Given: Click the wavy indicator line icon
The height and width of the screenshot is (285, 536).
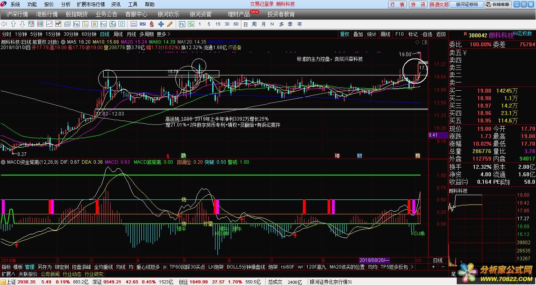Looking at the screenshot, I should click(134, 24).
